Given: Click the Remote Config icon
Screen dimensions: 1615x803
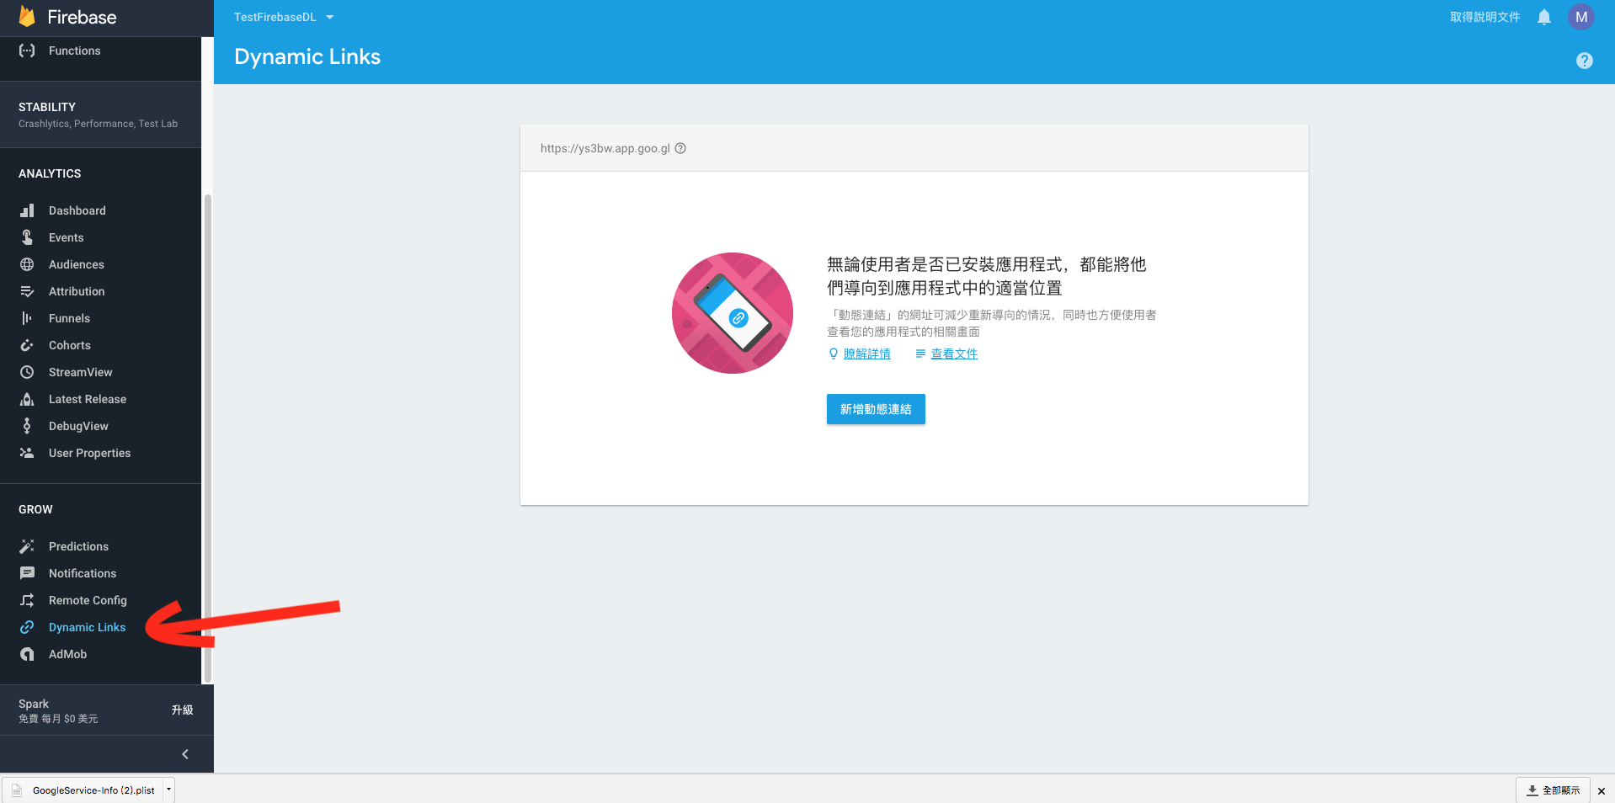Looking at the screenshot, I should point(27,600).
